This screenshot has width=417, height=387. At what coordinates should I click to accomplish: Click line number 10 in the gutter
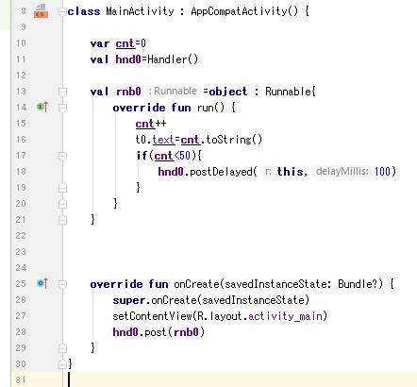pos(21,43)
